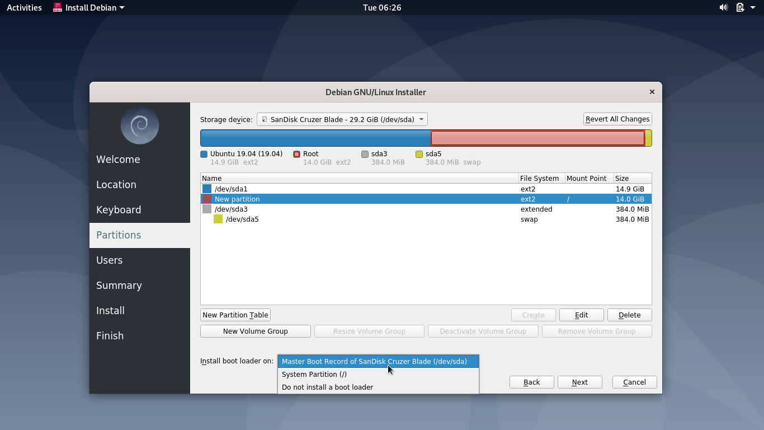
Task: Go to the Partitions step
Action: pos(140,235)
